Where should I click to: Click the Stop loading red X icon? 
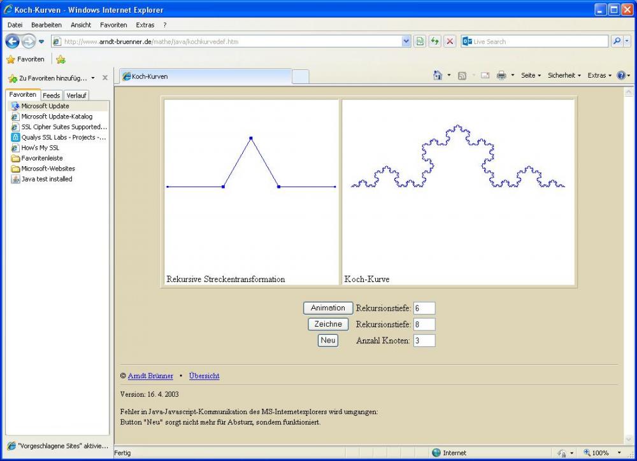(450, 41)
